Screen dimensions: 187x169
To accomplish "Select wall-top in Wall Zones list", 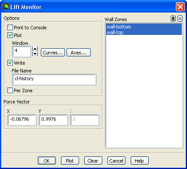I will [x=144, y=32].
